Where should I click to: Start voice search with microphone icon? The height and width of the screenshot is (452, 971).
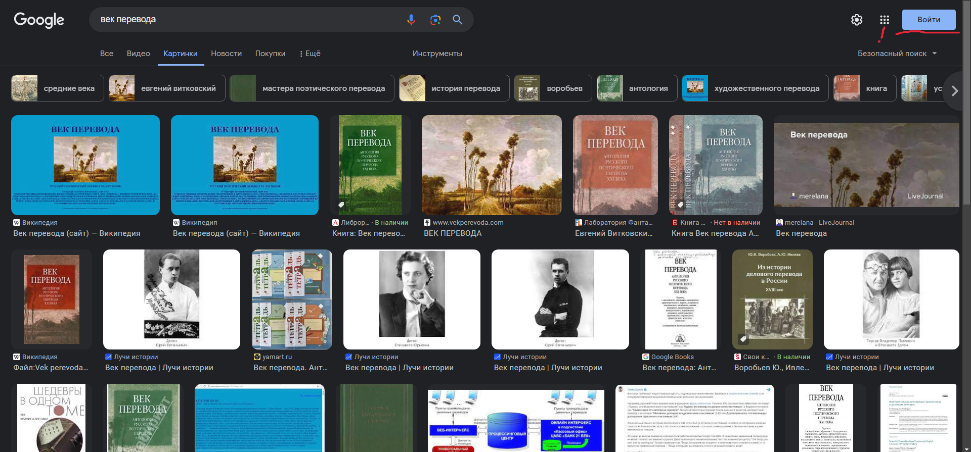411,20
